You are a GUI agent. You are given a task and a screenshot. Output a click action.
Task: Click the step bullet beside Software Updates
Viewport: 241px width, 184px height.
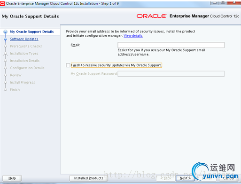pos(6,39)
